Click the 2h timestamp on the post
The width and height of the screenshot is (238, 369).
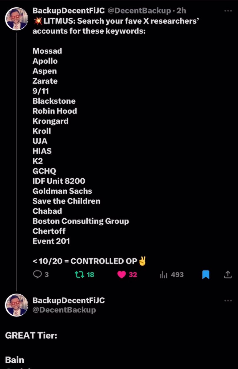pyautogui.click(x=181, y=11)
